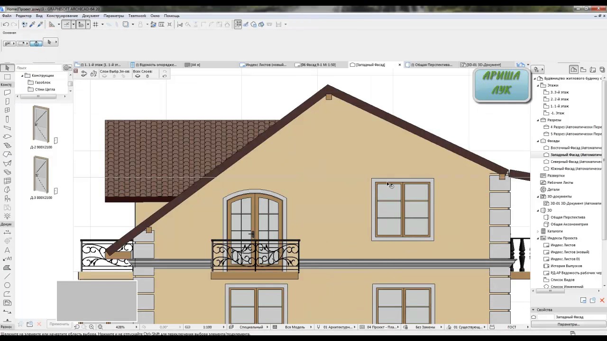Select the Lamp tool in toolbox
The height and width of the screenshot is (341, 607).
7,216
